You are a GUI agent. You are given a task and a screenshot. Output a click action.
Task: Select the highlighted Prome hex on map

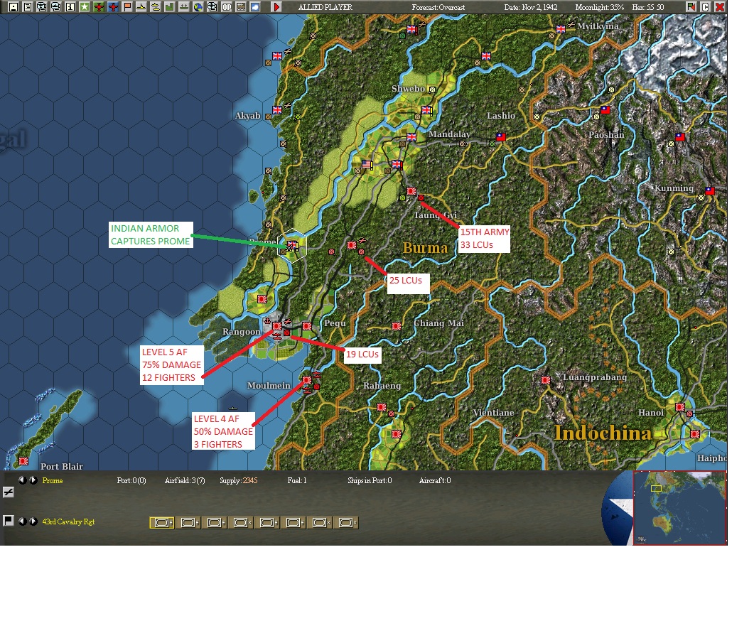point(292,246)
